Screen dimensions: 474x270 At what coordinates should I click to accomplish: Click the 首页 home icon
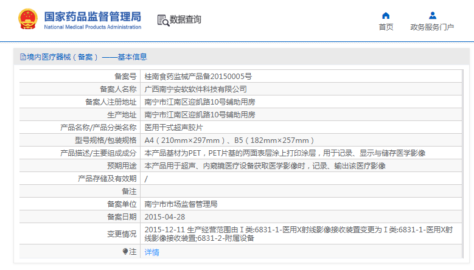click(386, 15)
